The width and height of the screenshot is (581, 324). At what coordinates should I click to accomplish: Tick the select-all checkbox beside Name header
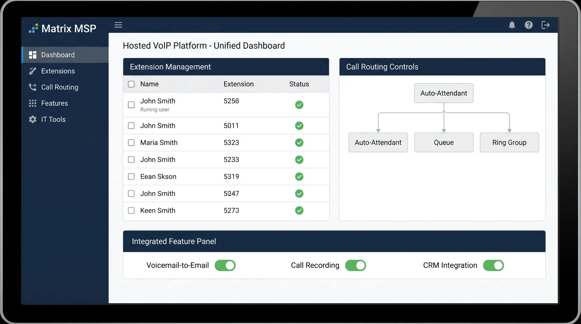point(131,84)
